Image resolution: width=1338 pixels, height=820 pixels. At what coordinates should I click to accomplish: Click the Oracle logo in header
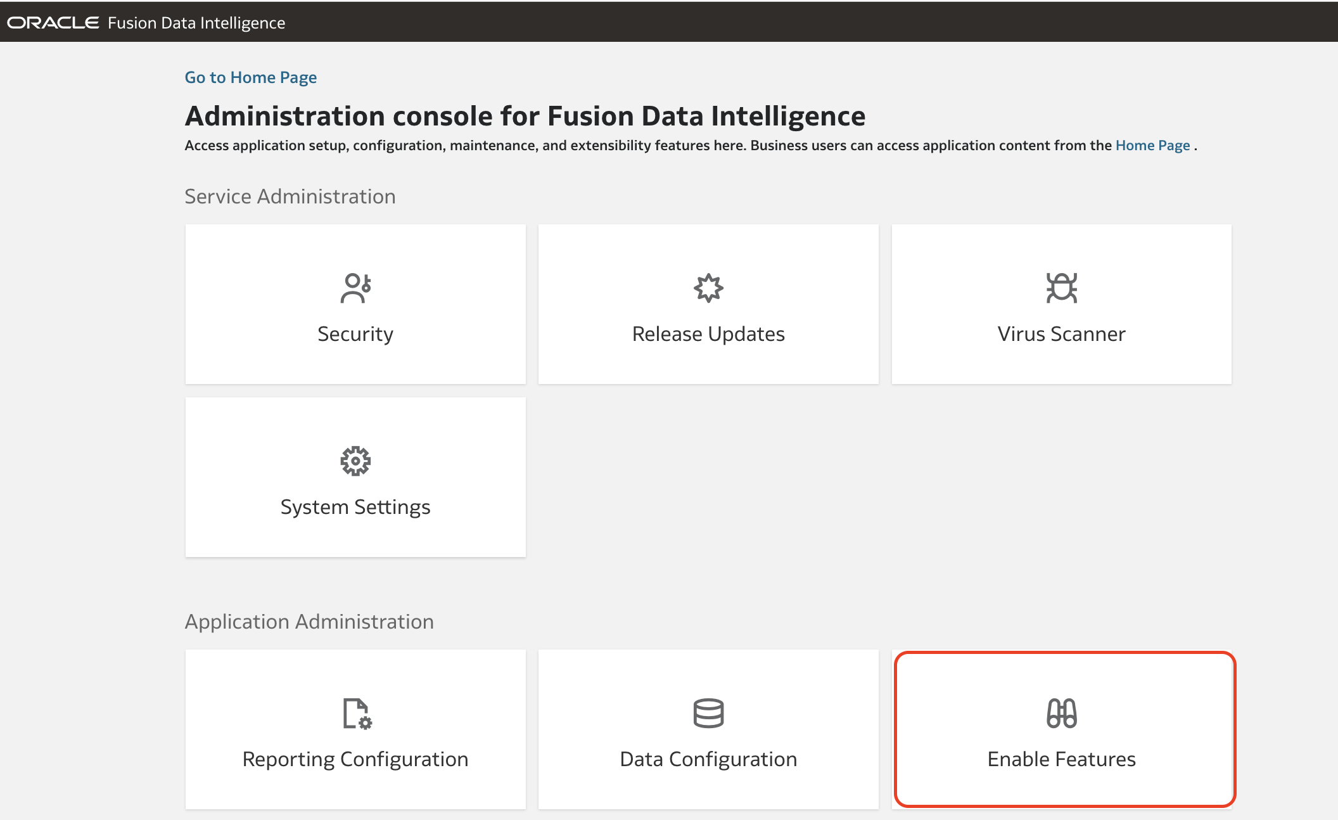pyautogui.click(x=53, y=23)
